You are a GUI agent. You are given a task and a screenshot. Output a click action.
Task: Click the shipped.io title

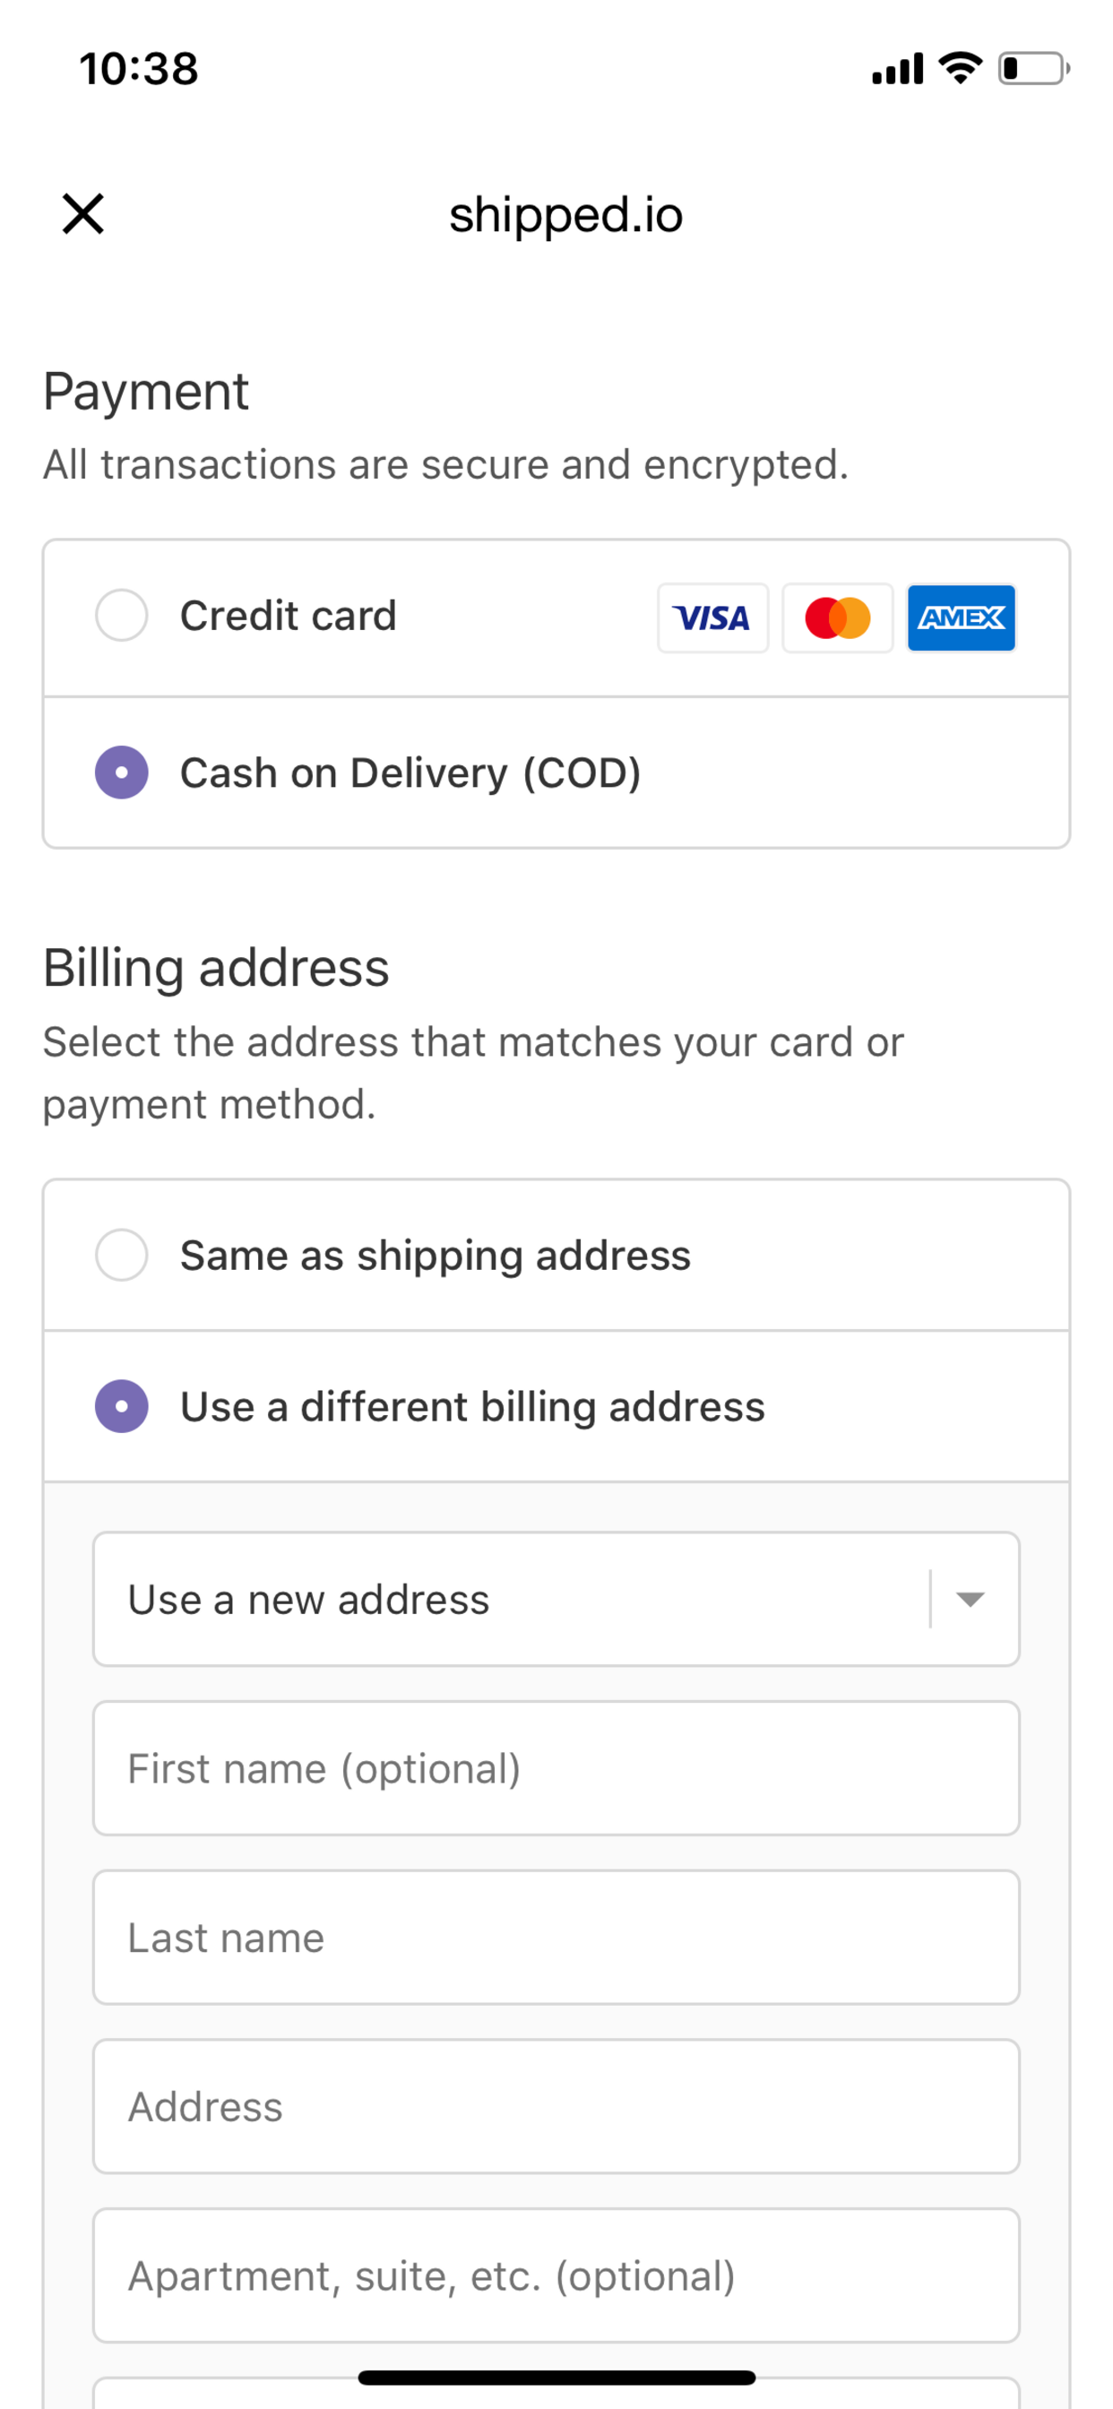click(x=565, y=214)
